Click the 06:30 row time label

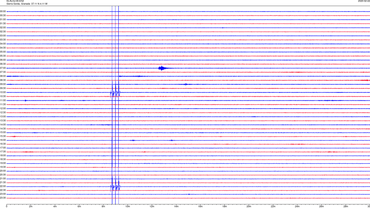[3, 64]
